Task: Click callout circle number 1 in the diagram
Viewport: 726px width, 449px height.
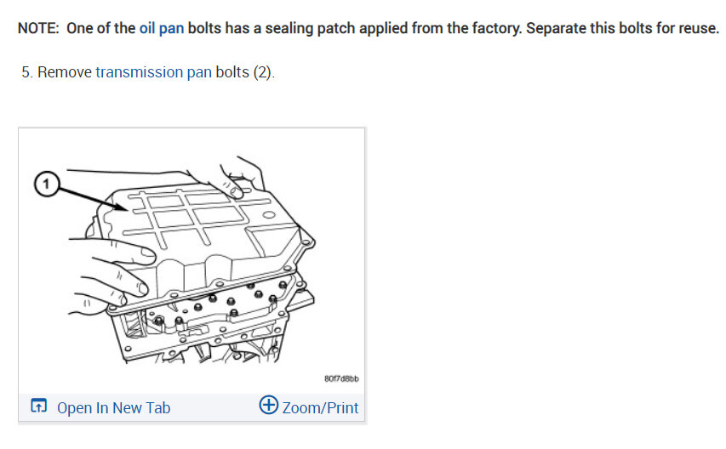Action: click(47, 184)
